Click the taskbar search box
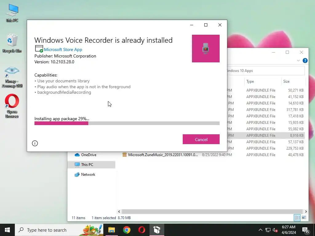 pyautogui.click(x=59, y=230)
